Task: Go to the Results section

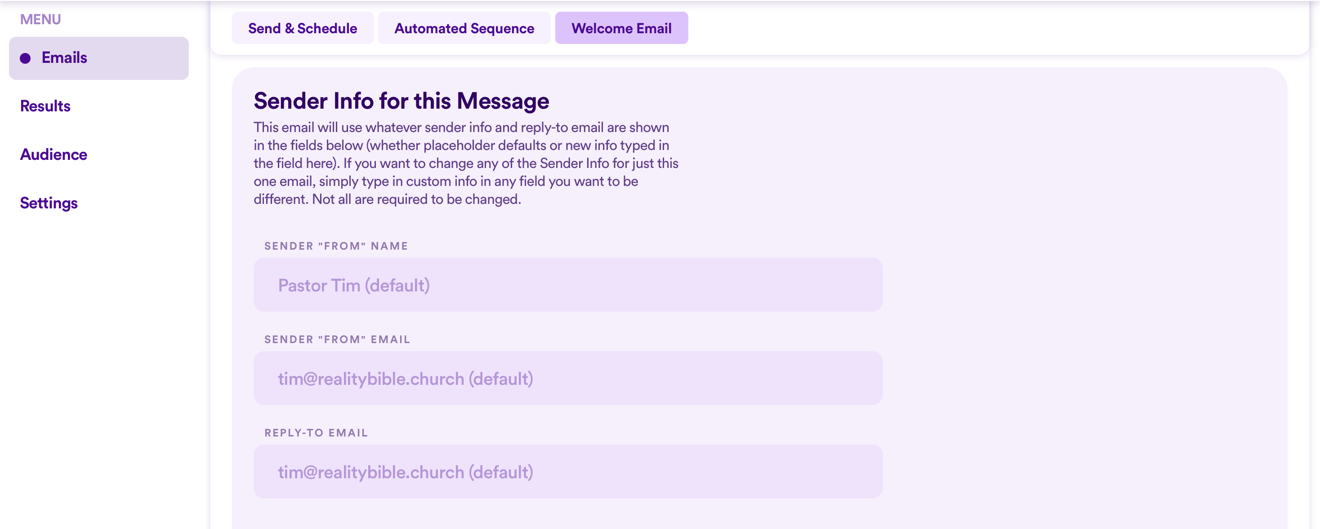Action: (45, 106)
